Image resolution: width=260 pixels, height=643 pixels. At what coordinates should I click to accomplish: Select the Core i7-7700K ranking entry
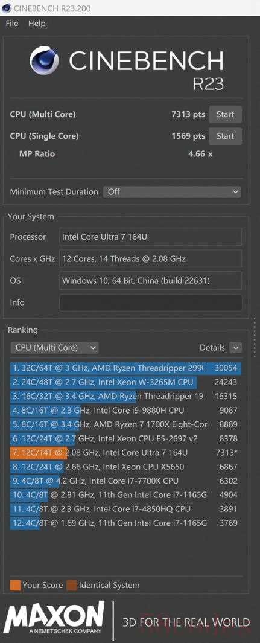click(125, 481)
